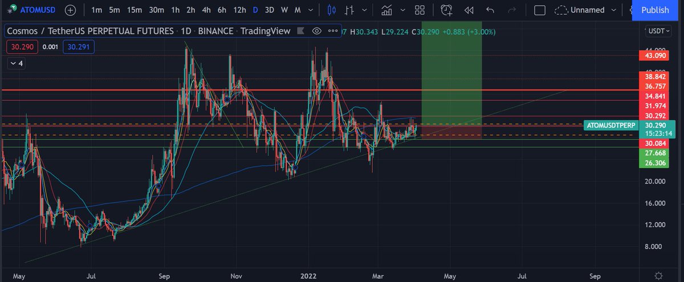Open the legend more options three dots

332,31
